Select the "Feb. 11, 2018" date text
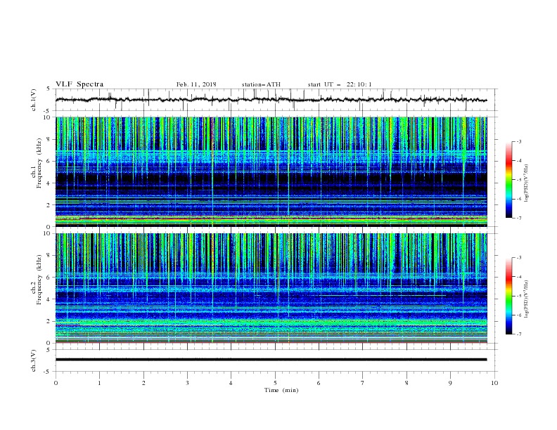 (x=196, y=84)
